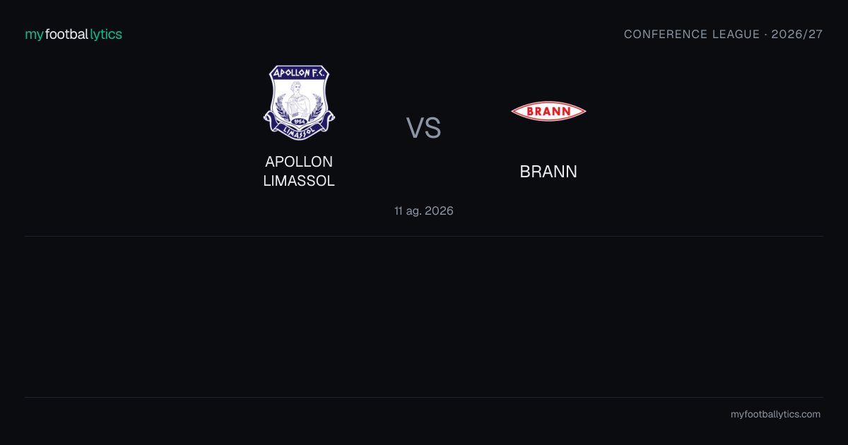Click the word LIMASSOL below APOLLON
The width and height of the screenshot is (848, 445).
(x=299, y=181)
